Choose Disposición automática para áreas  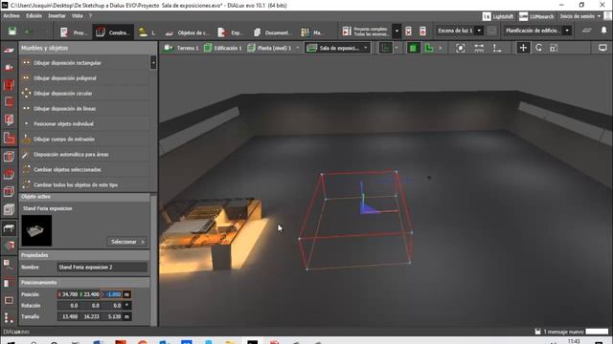coord(84,154)
